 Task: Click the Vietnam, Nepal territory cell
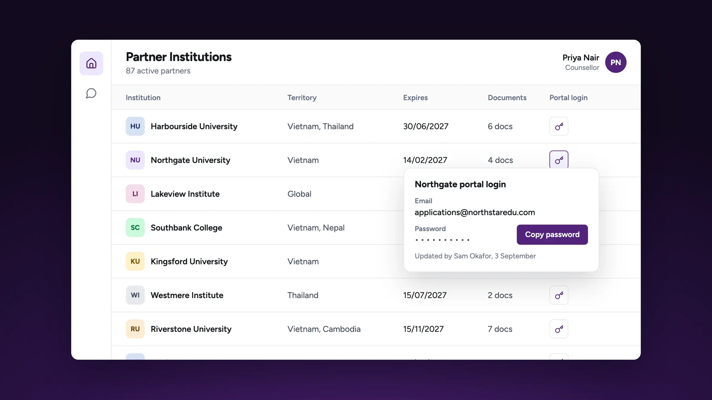click(x=316, y=228)
